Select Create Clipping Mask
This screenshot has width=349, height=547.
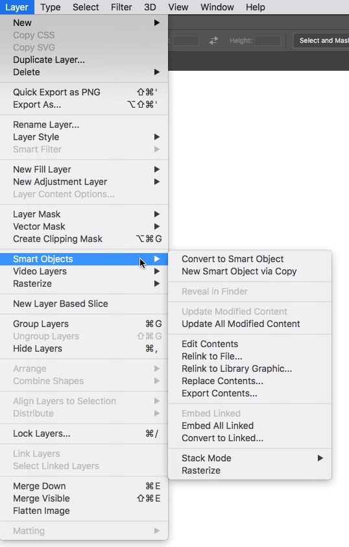click(x=84, y=239)
